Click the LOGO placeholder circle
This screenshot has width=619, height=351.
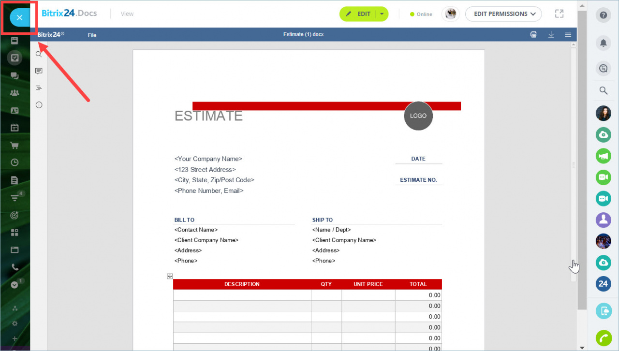click(418, 116)
